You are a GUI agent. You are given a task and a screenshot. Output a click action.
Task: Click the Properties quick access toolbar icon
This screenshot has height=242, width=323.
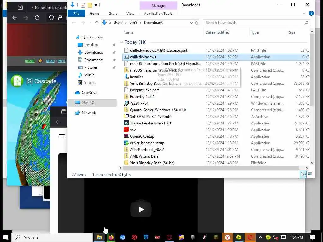point(83,5)
